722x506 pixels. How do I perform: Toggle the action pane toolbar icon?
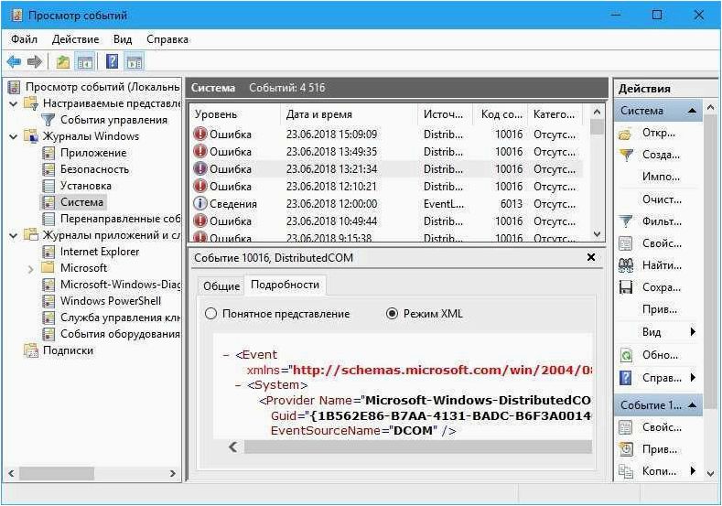click(135, 61)
